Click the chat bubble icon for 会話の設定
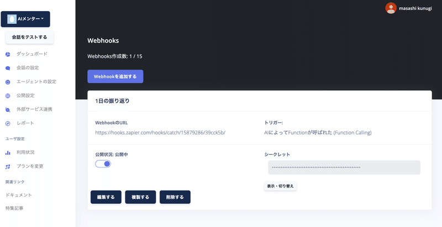Image resolution: width=442 pixels, height=227 pixels. pos(8,68)
